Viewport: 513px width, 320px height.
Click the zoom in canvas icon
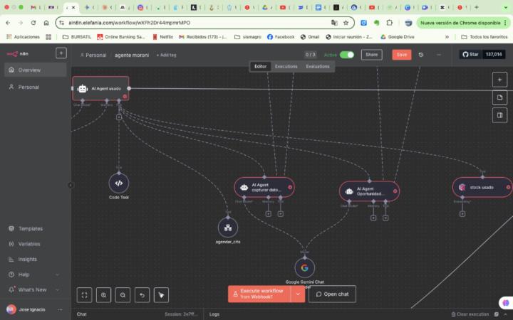(104, 294)
